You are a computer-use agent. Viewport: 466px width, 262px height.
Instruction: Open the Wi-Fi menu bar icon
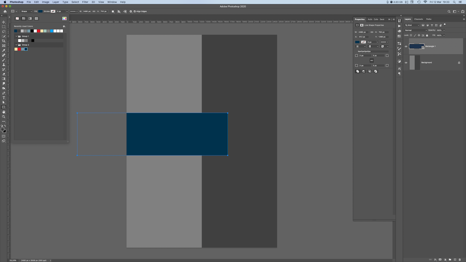point(425,2)
